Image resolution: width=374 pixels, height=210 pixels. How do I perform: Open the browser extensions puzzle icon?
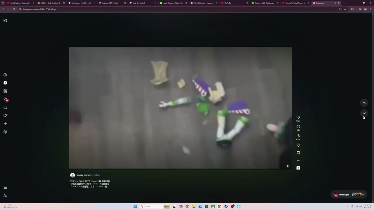pyautogui.click(x=352, y=9)
